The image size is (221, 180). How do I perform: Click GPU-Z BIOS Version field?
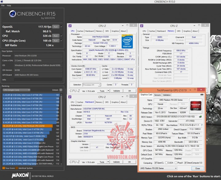coord(176,117)
